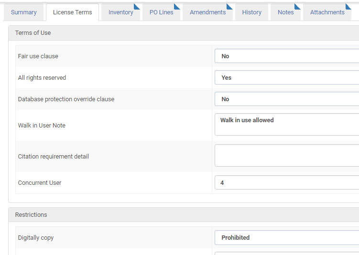Change the Digitally copy dropdown value
Viewport: 359px width, 255px height.
pyautogui.click(x=287, y=238)
